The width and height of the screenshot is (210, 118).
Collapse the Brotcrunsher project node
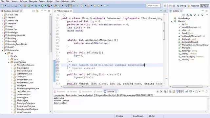(x=2, y=50)
